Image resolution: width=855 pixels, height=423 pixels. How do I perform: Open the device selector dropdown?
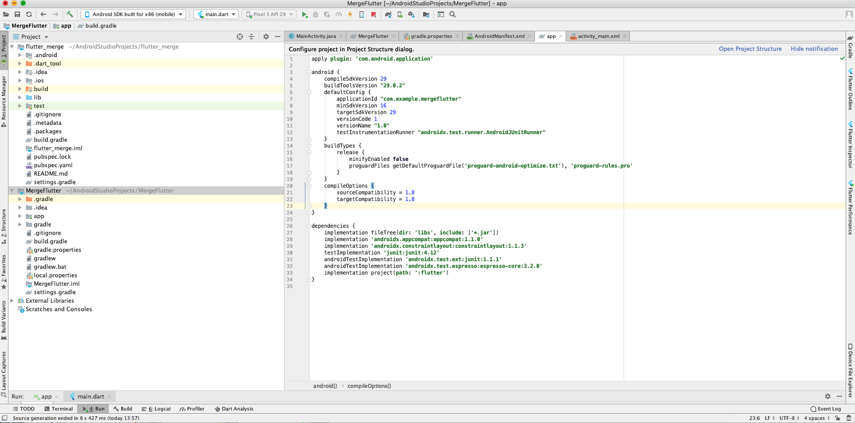133,14
